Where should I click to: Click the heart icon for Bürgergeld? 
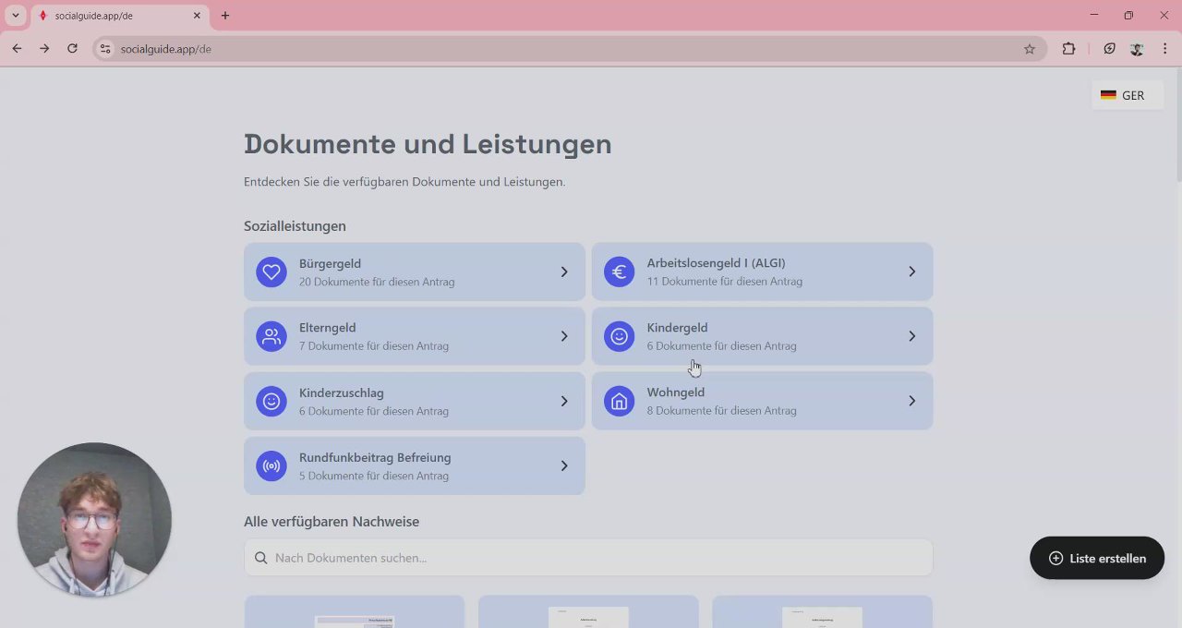[x=271, y=272]
